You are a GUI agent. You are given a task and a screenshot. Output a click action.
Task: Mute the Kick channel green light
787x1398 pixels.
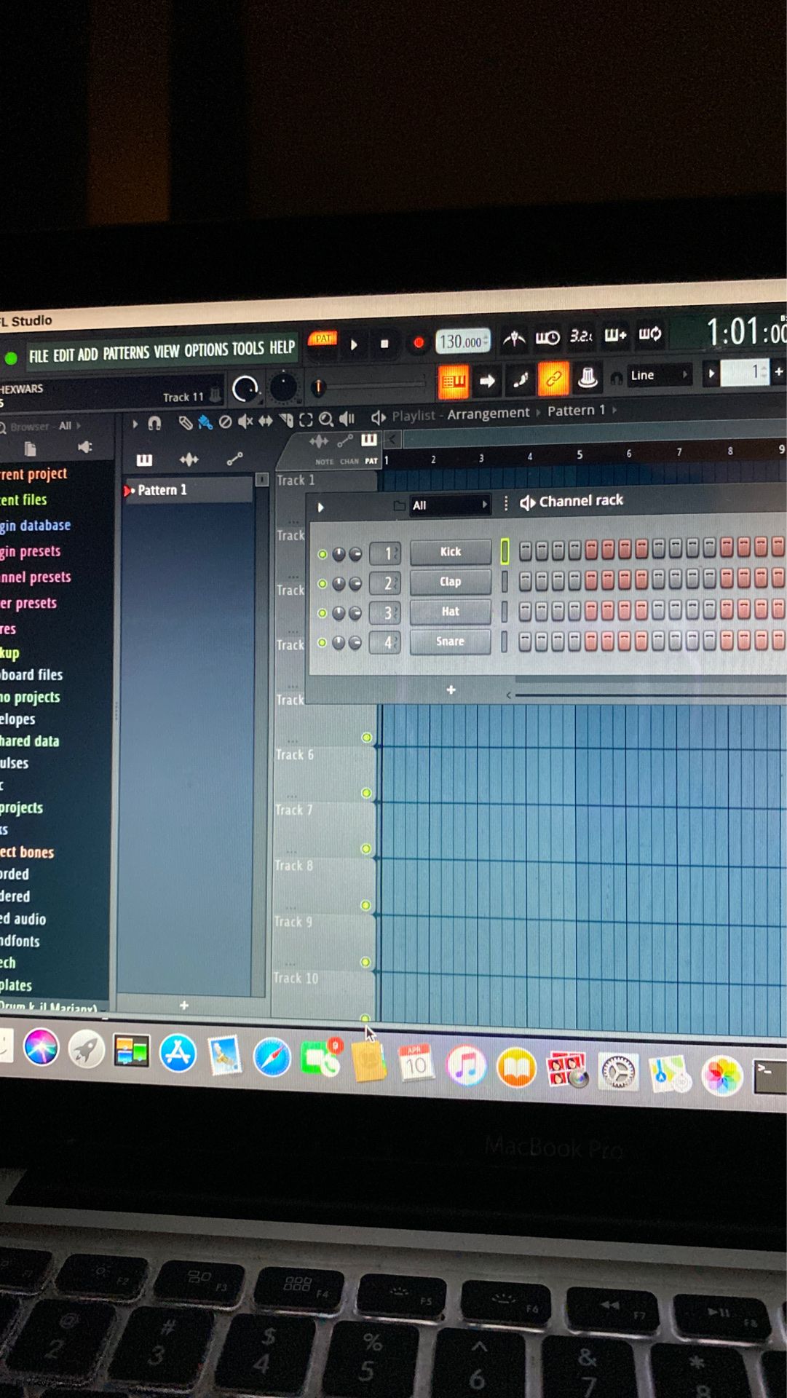(323, 555)
